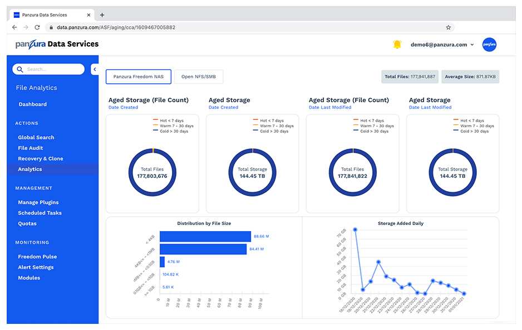Screen dimensions: 522x330
Task: Open Global Search in sidebar
Action: 36,137
